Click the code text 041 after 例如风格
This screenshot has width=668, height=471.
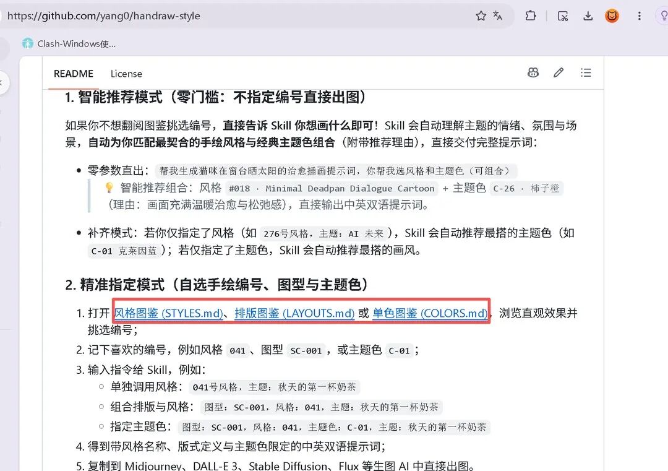click(x=238, y=351)
